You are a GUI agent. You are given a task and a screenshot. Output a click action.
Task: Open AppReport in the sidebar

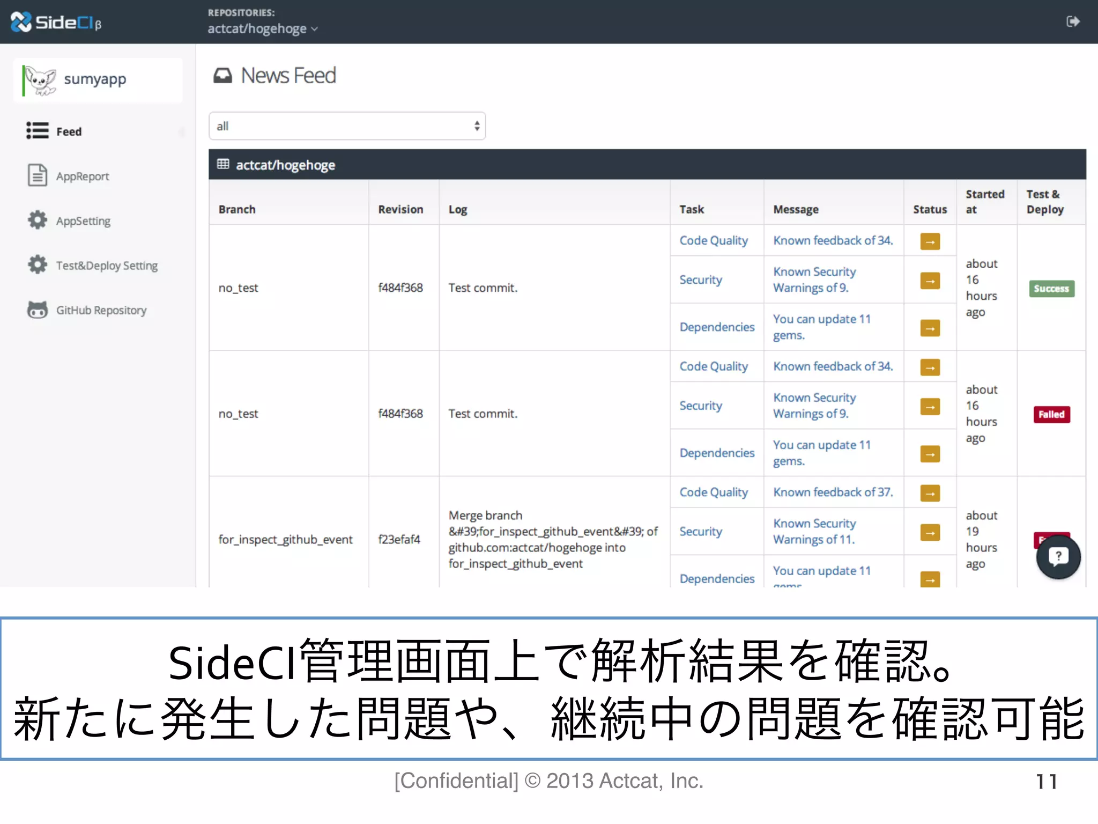point(83,176)
